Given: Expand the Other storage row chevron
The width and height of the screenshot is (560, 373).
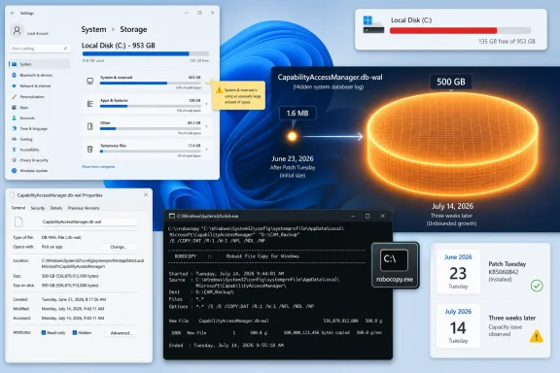Looking at the screenshot, I should pyautogui.click(x=206, y=126).
